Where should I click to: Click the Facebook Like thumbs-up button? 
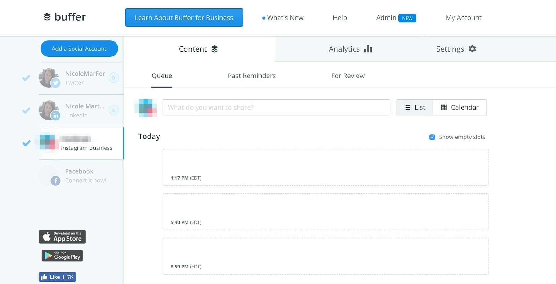(x=57, y=277)
